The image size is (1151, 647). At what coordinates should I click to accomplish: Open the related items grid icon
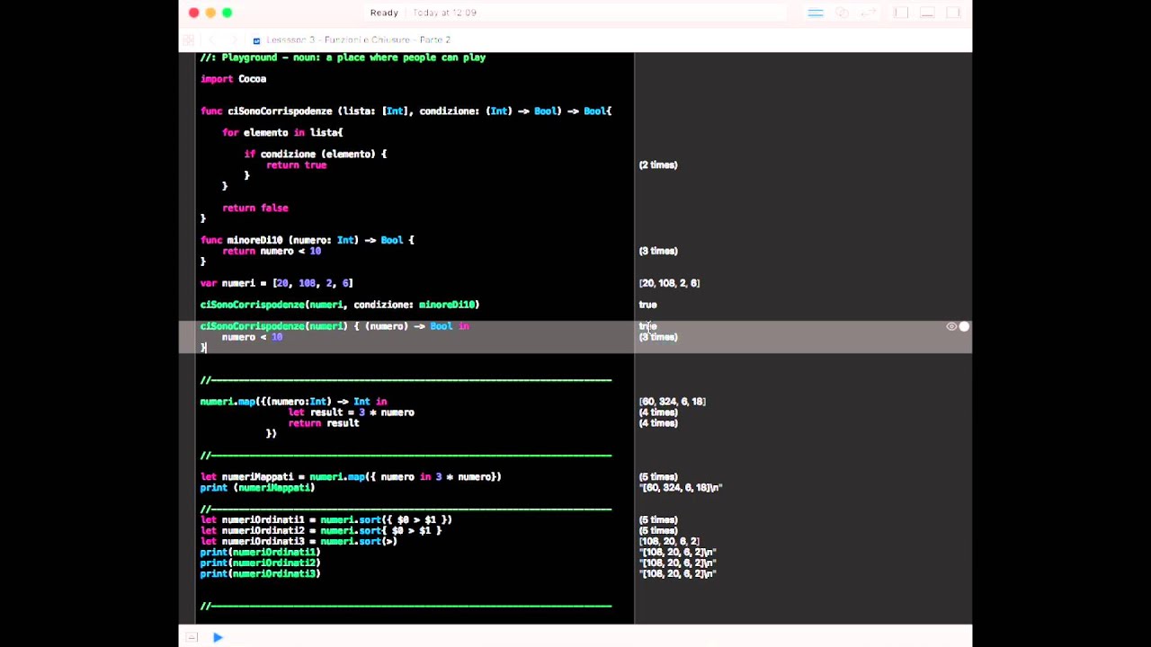[189, 40]
